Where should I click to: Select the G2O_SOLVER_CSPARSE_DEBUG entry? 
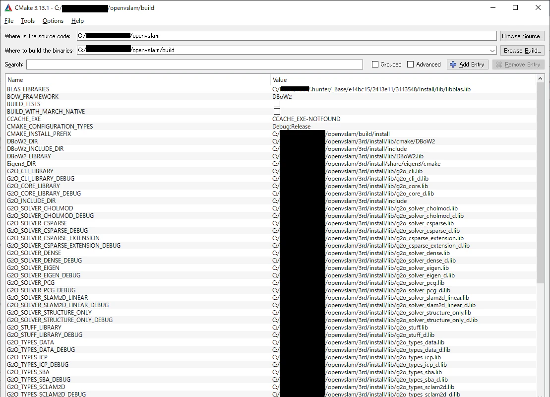point(47,231)
